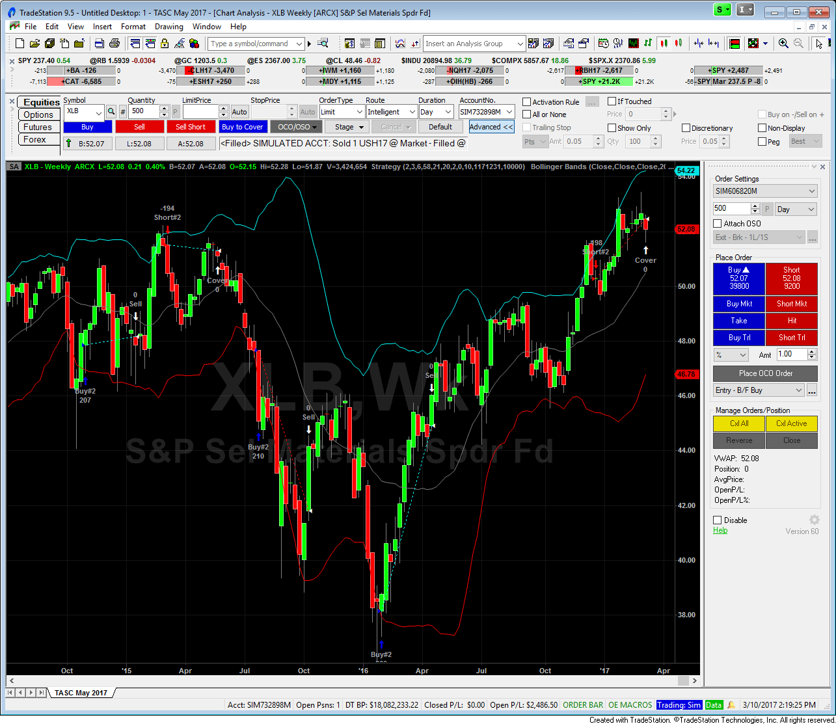Click the Quantity 500 field in the order bar
836x724 pixels.
pos(144,112)
